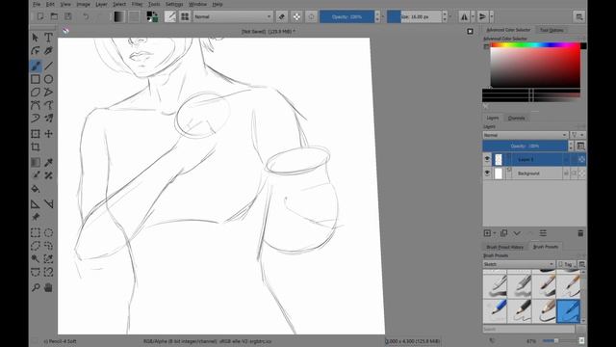Image resolution: width=616 pixels, height=347 pixels.
Task: Select the Measure tool
Action: pyautogui.click(x=48, y=203)
